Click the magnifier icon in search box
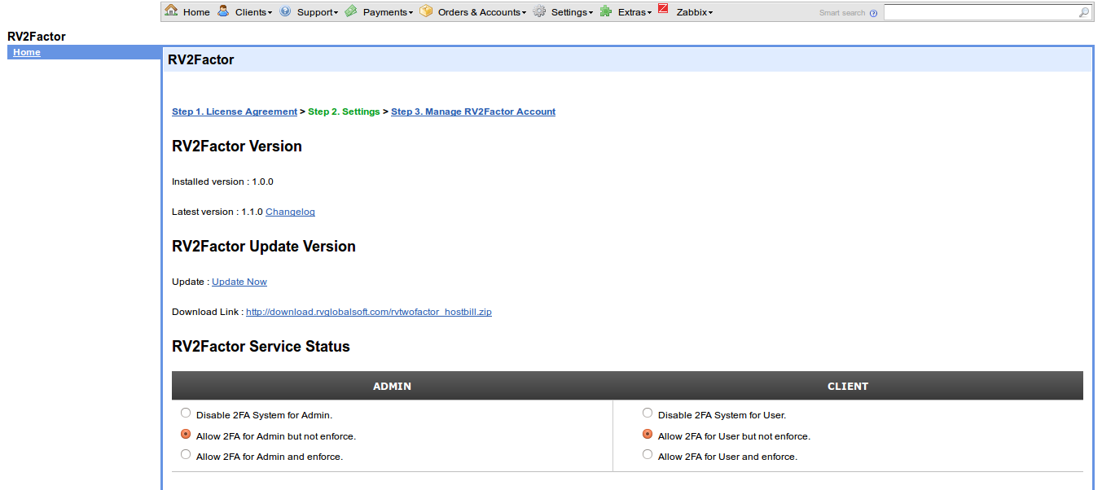Screen dimensions: 1102x490 1084,12
